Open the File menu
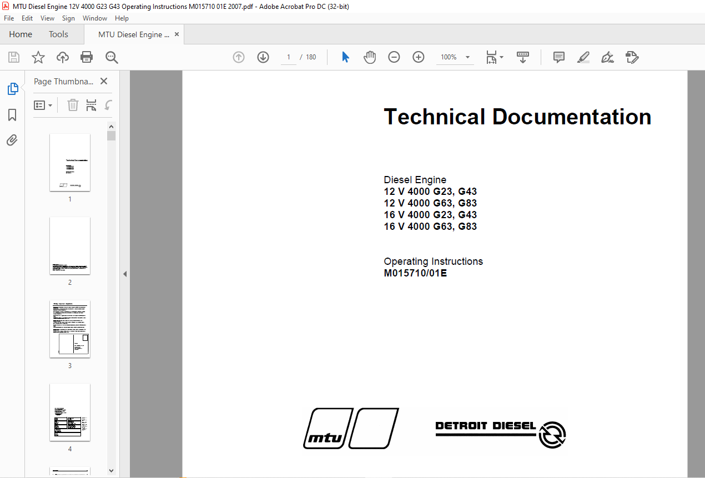The height and width of the screenshot is (478, 705). (x=9, y=18)
